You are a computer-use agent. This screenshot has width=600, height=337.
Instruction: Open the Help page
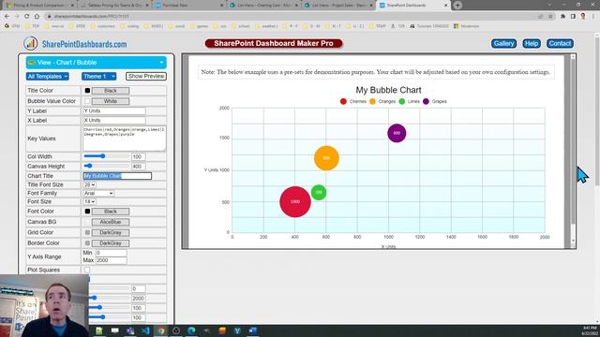tap(532, 44)
